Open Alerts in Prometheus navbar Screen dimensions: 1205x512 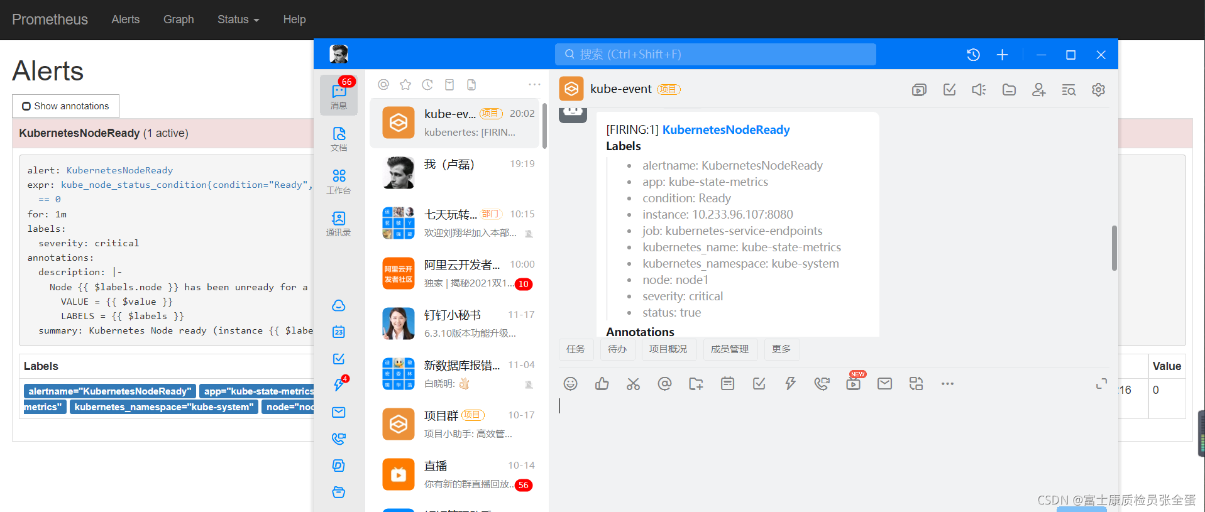pyautogui.click(x=126, y=19)
